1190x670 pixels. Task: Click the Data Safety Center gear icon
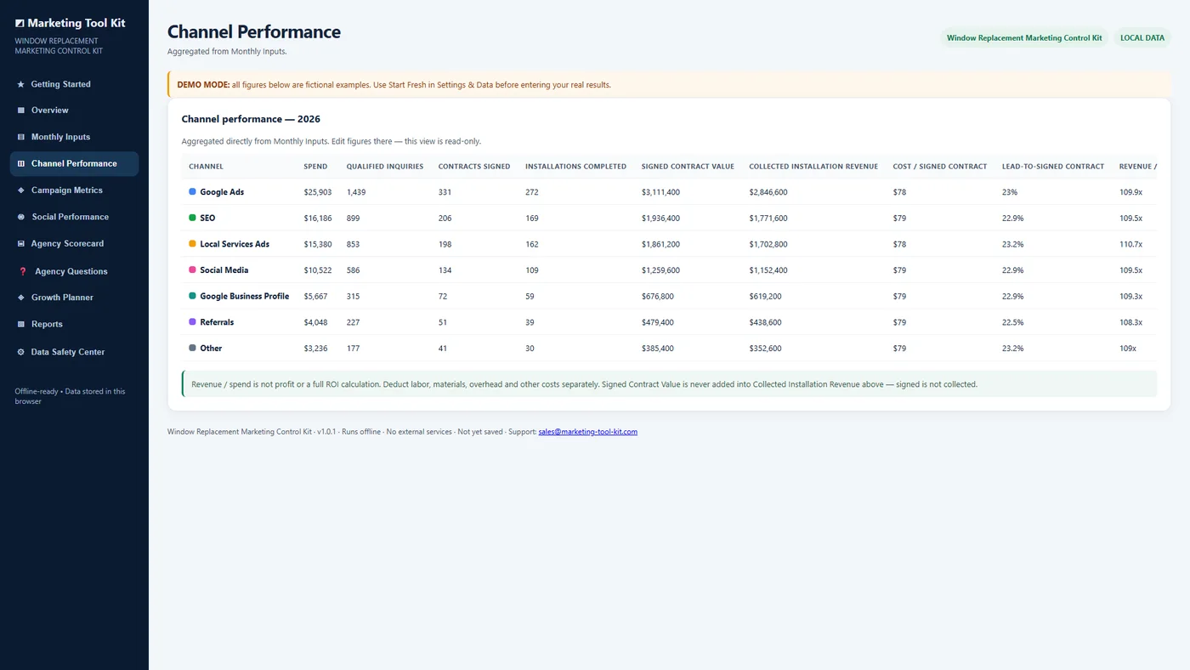21,352
